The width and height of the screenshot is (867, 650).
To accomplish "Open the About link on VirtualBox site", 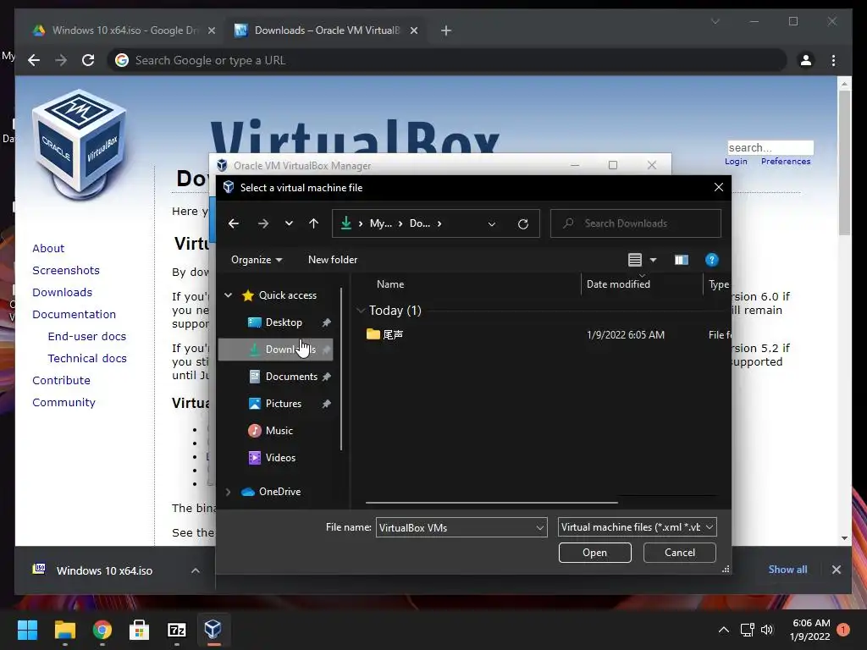I will pyautogui.click(x=48, y=248).
